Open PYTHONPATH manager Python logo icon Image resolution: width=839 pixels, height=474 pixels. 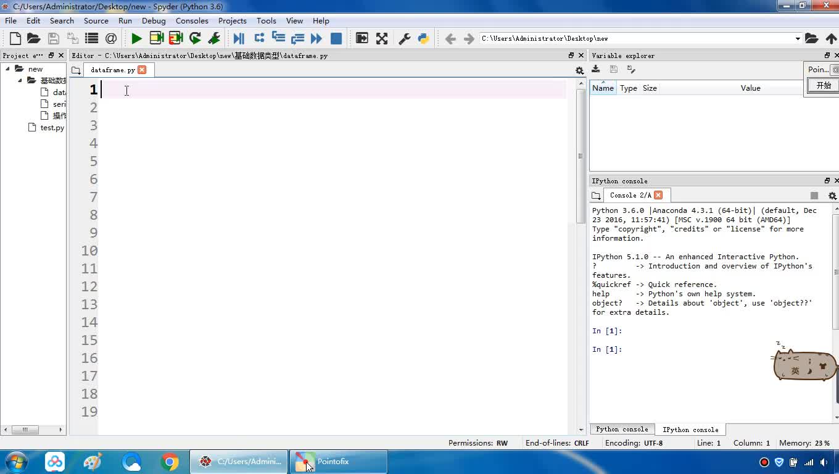[x=423, y=38]
